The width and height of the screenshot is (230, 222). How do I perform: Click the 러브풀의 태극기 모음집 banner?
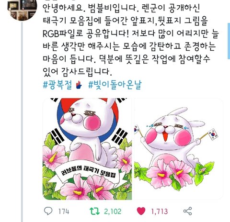88,173
